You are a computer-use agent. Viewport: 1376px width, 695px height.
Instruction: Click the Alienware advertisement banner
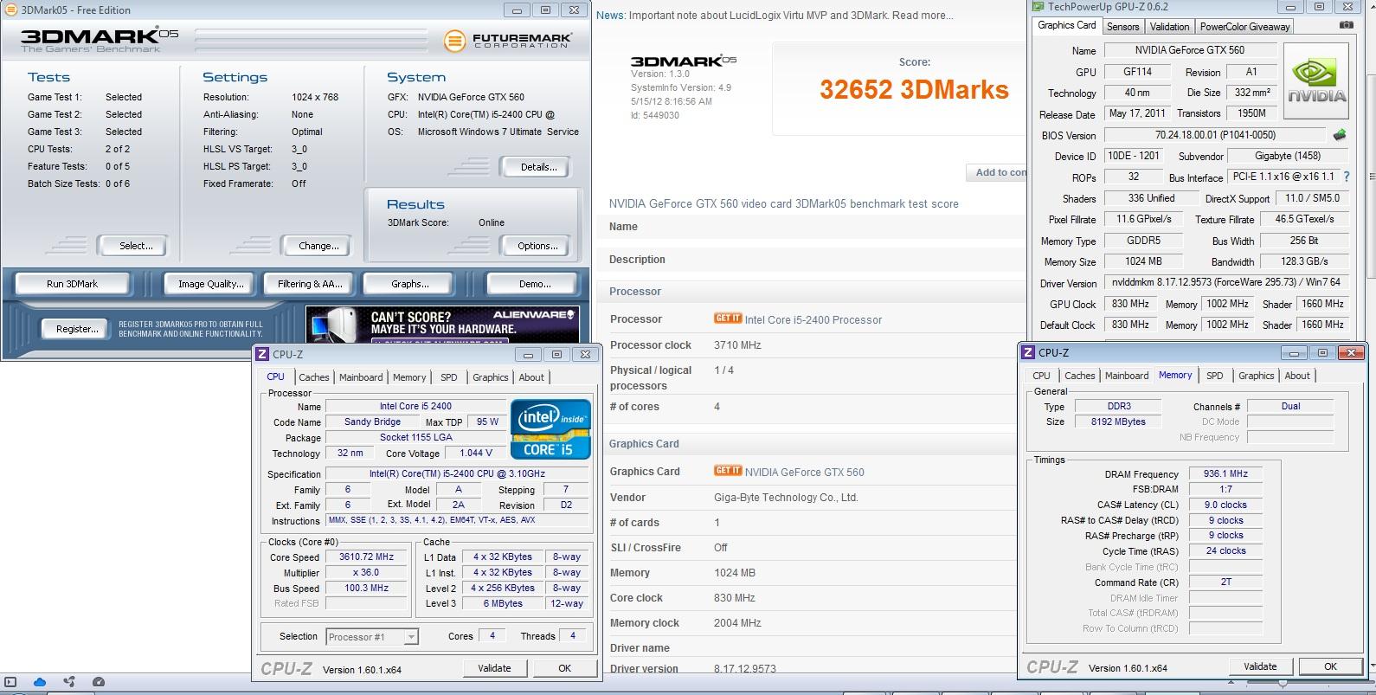pyautogui.click(x=442, y=325)
